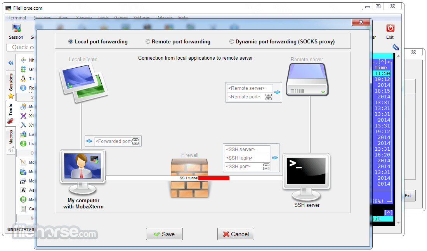This screenshot has height=251, width=427.
Task: Click the red SSH tunnel bar
Action: [x=214, y=178]
